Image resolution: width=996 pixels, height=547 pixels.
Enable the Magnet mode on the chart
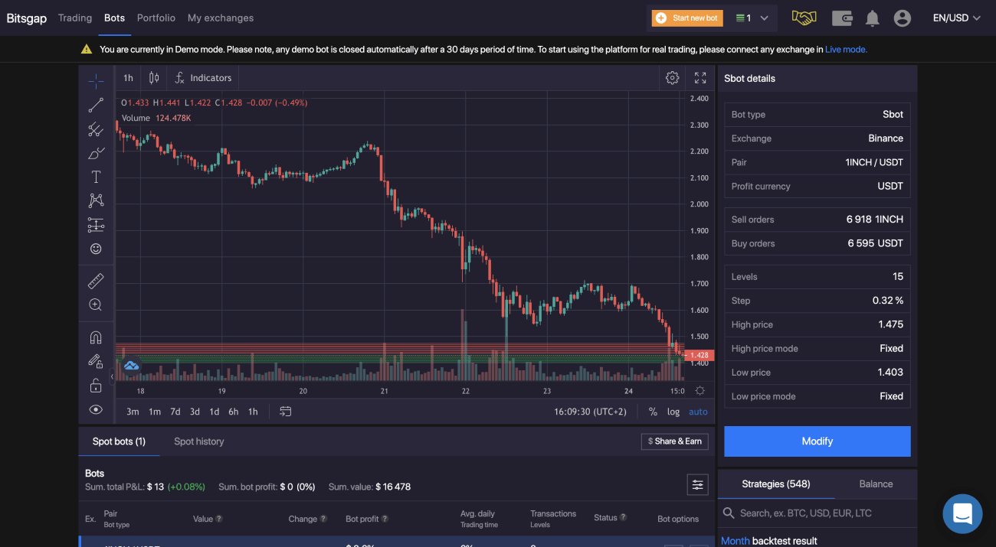click(x=96, y=337)
